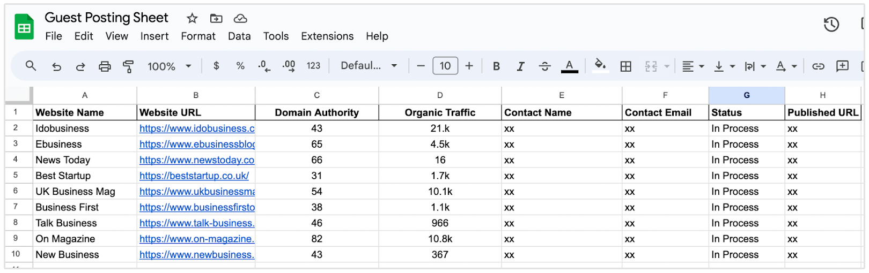Open the 100% zoom dropdown

[169, 66]
